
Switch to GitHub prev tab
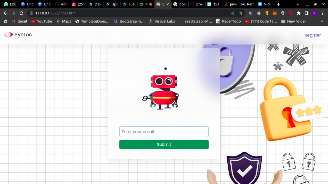pos(196,4)
